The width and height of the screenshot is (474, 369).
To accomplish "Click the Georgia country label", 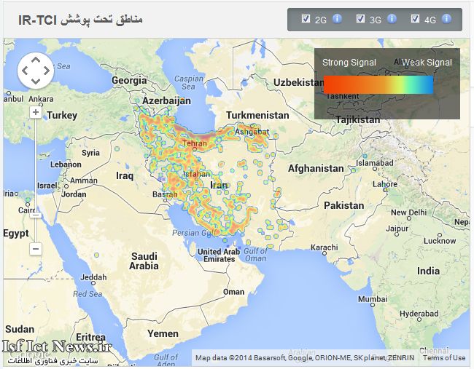I will point(129,80).
